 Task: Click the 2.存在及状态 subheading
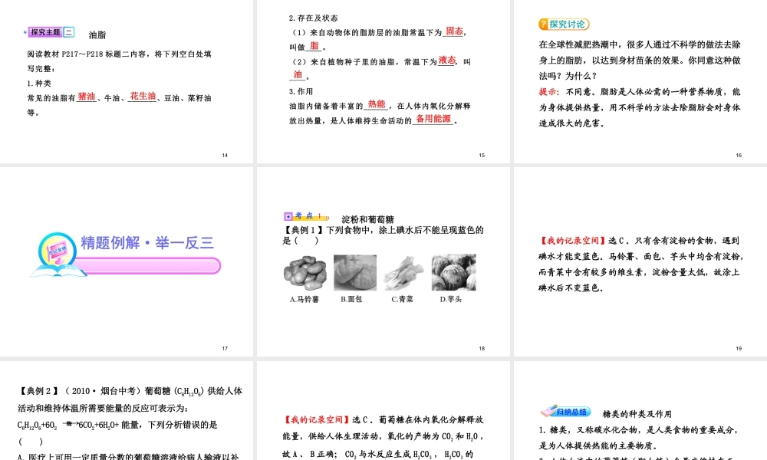(313, 18)
